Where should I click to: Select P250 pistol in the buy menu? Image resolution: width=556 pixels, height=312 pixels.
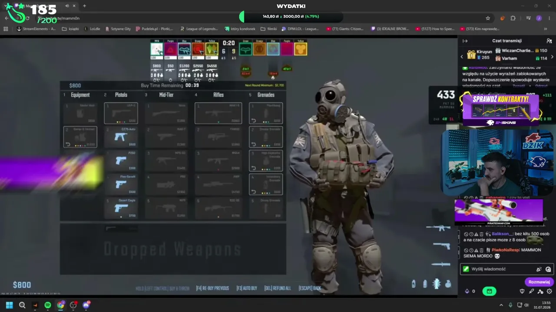(121, 161)
